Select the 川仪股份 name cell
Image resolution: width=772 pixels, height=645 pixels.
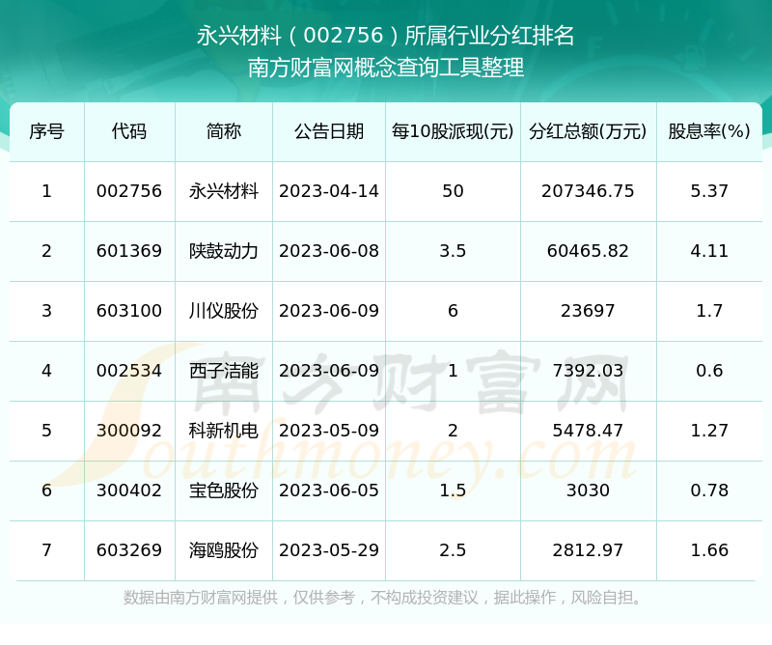(x=224, y=311)
